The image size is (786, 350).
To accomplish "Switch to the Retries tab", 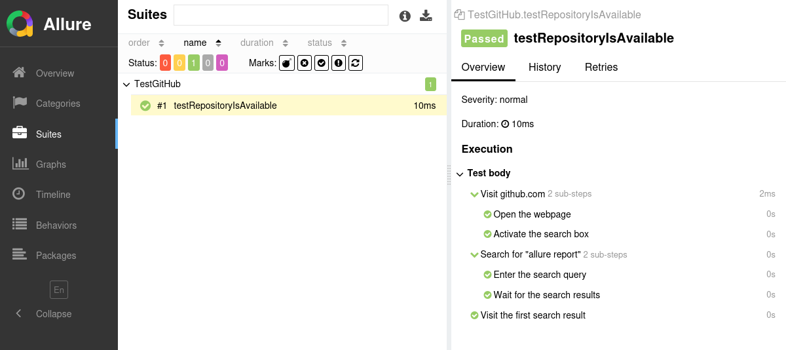I will (601, 67).
